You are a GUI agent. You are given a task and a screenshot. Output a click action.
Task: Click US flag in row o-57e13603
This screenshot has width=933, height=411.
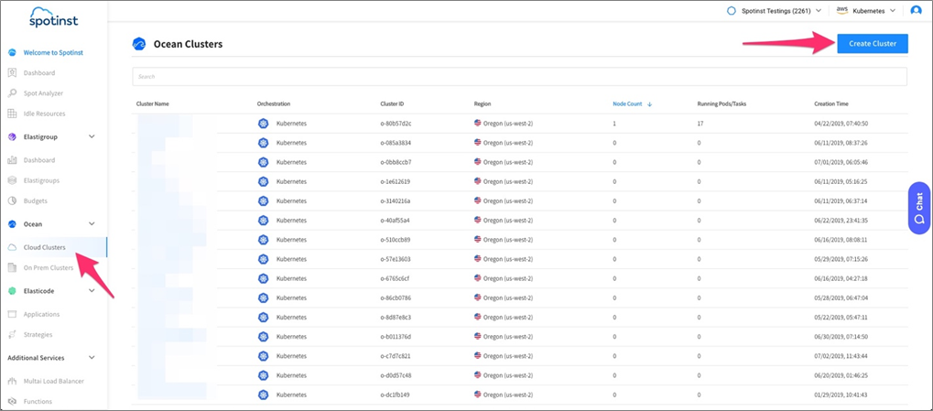[477, 259]
